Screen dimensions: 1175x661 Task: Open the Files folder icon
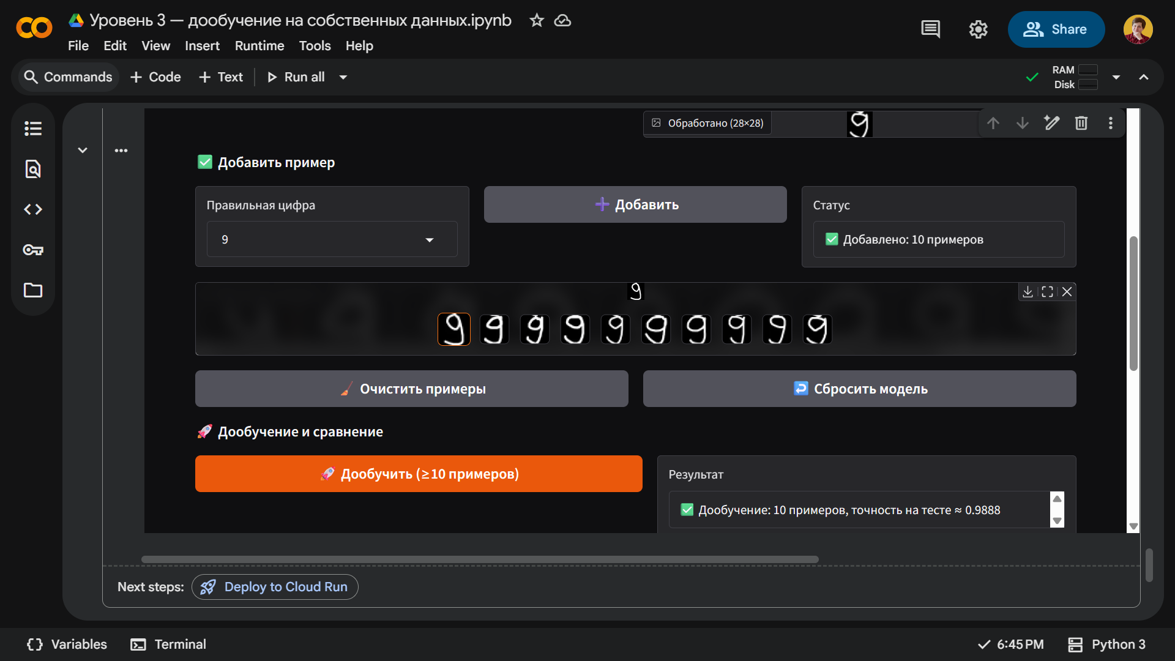(33, 290)
